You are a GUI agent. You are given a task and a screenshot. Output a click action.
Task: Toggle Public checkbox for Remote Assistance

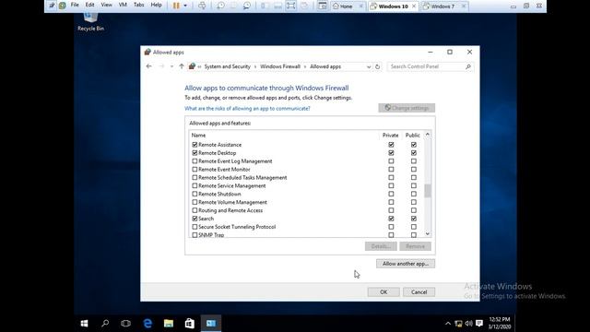pos(414,145)
